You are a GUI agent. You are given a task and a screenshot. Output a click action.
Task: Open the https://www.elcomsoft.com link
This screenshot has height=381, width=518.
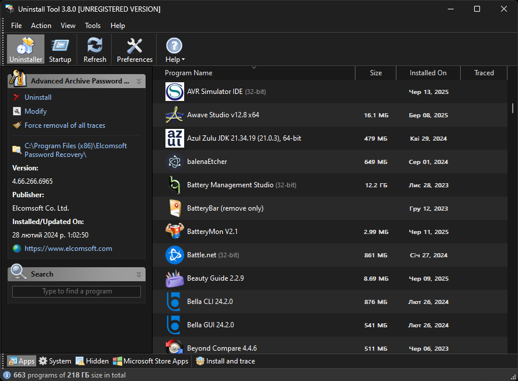pyautogui.click(x=68, y=249)
